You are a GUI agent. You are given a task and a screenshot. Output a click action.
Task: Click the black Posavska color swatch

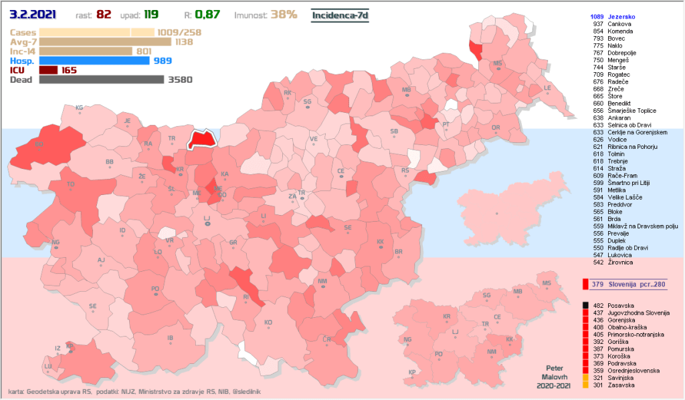coord(585,305)
